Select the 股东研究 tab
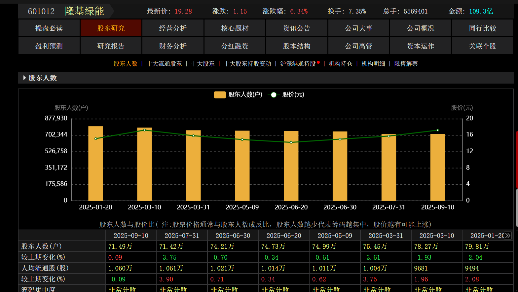The width and height of the screenshot is (518, 292). [111, 28]
